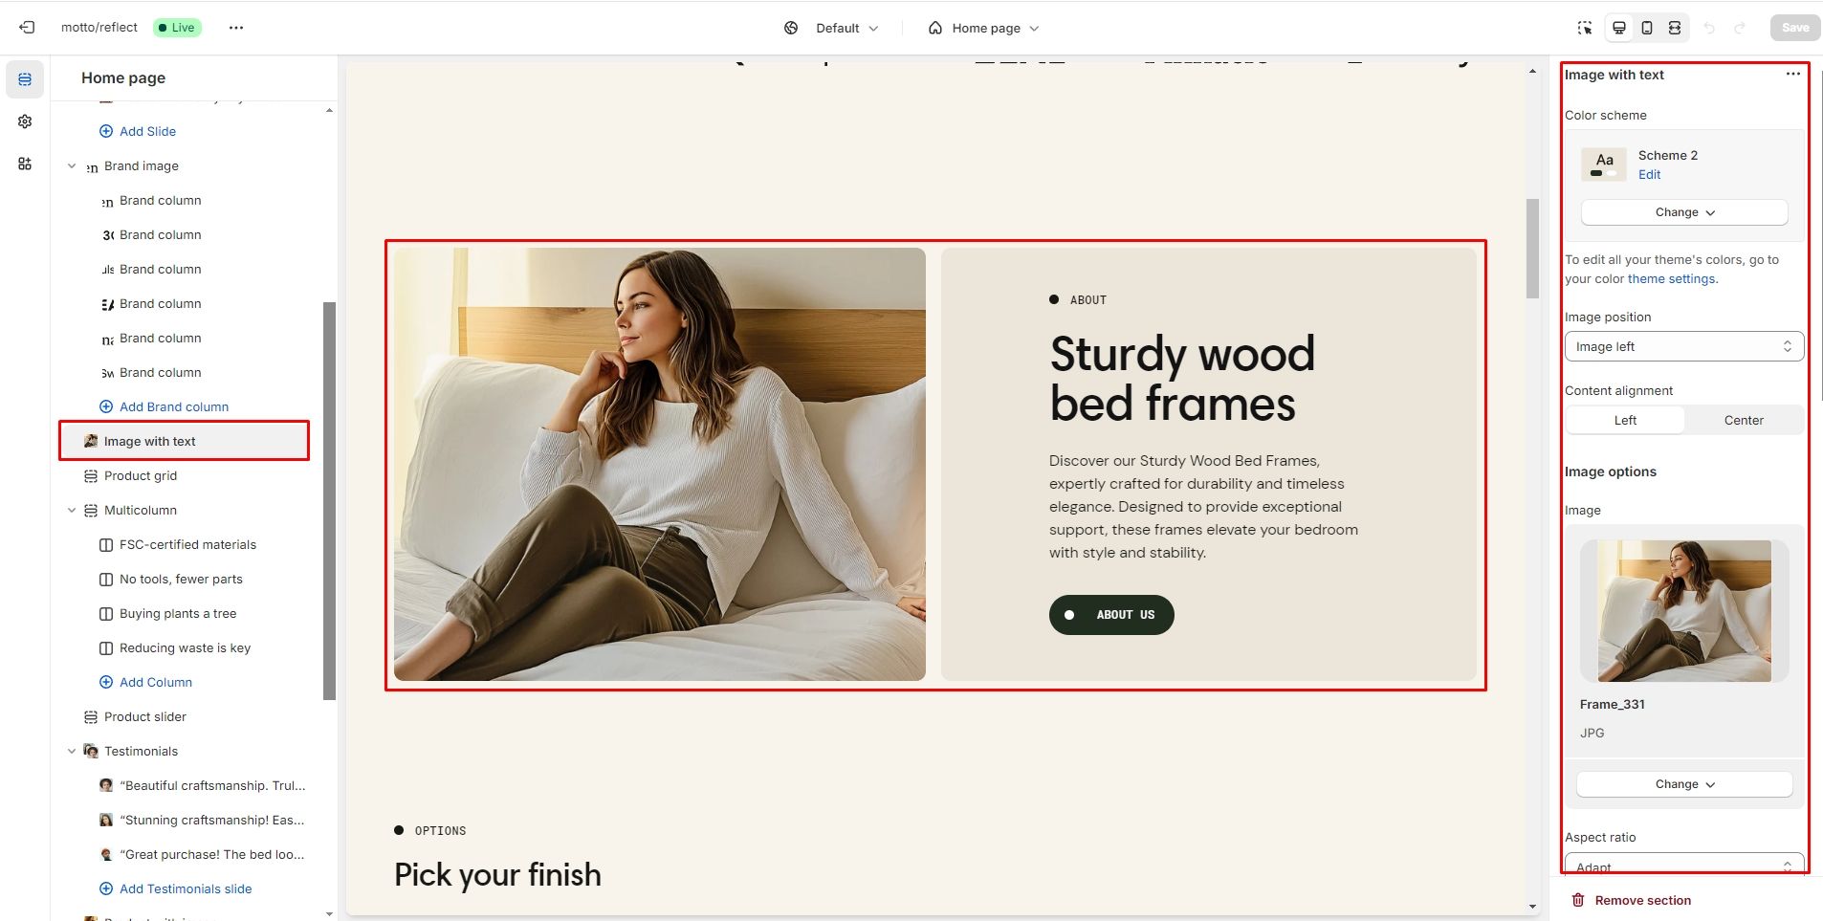This screenshot has width=1823, height=921.
Task: Collapse the Brand image section
Action: click(x=72, y=166)
